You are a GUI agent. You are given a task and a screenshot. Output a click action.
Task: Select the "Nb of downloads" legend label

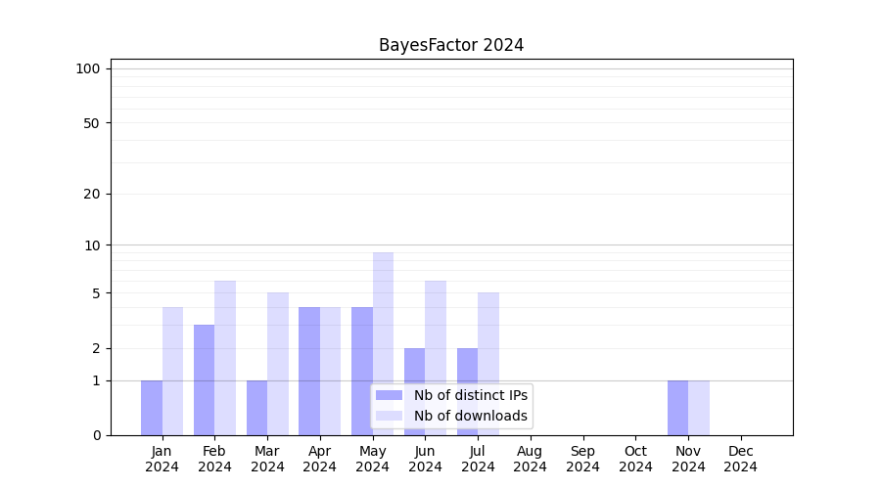click(x=470, y=416)
